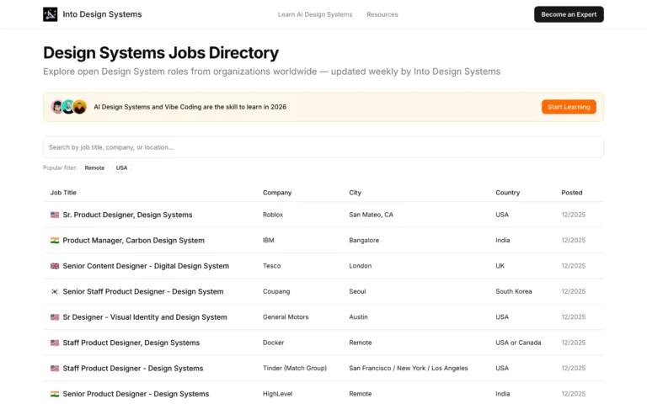This screenshot has height=404, width=647.
Task: Click the avatar group in the banner
Action: (68, 107)
